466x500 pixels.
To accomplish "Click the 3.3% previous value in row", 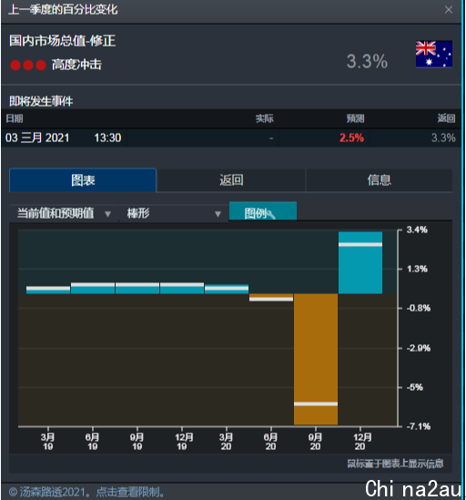I will tap(443, 138).
